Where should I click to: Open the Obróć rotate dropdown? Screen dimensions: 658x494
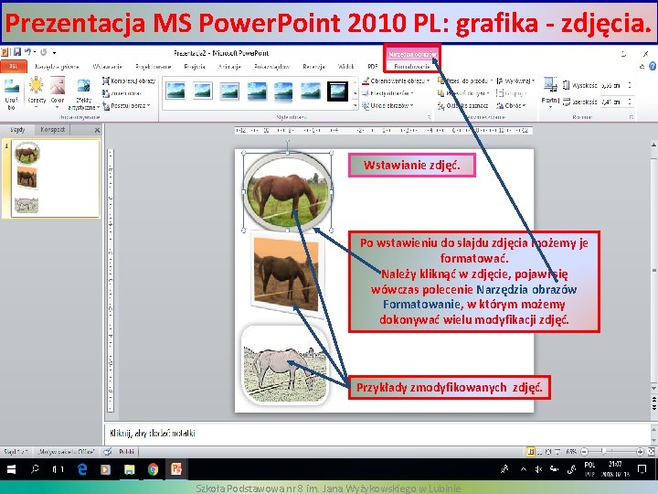[x=511, y=106]
